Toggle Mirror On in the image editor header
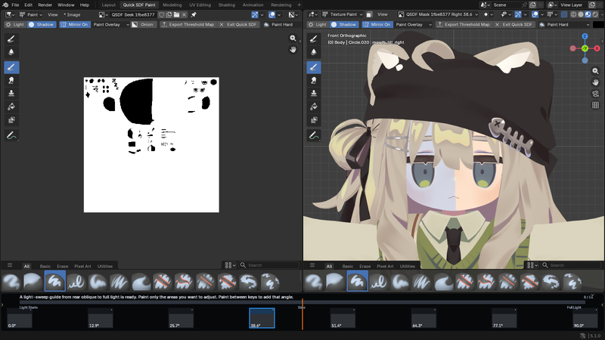Screen dimensions: 605x340 click(x=74, y=24)
